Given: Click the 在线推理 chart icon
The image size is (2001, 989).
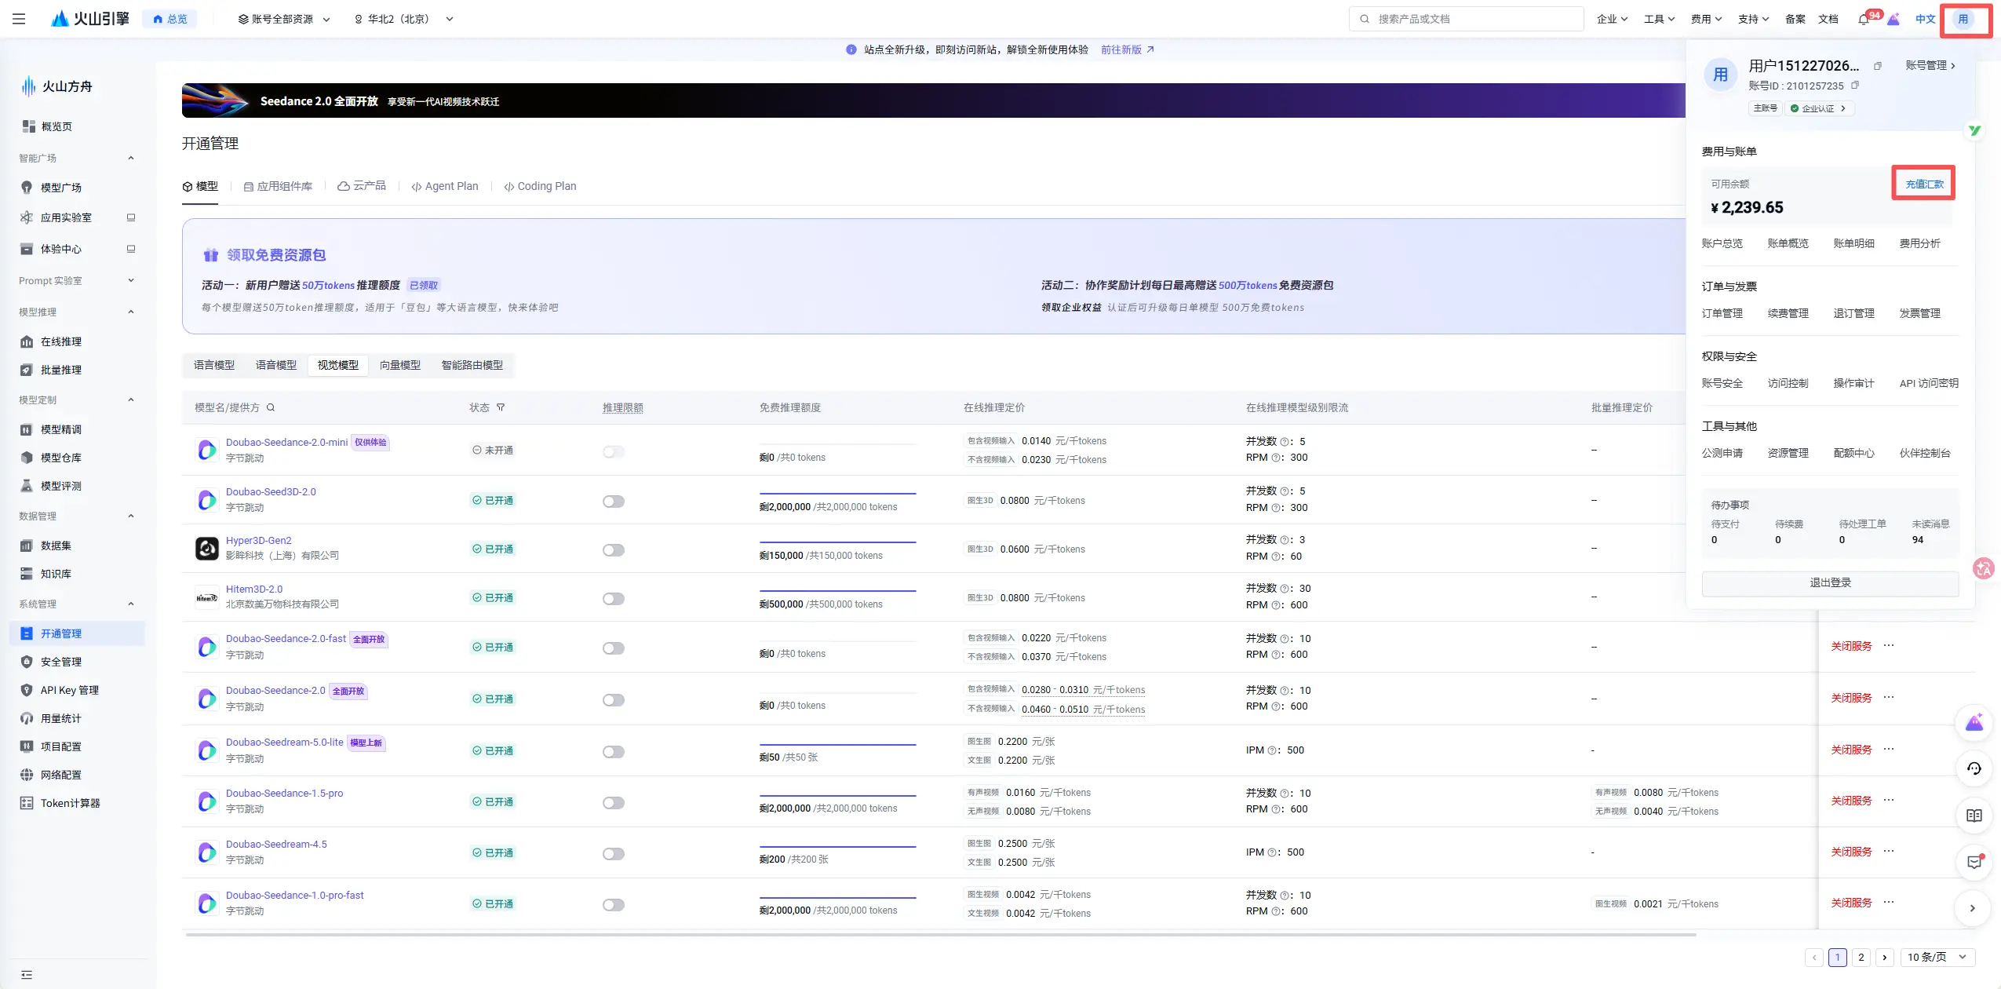Looking at the screenshot, I should click(x=27, y=341).
